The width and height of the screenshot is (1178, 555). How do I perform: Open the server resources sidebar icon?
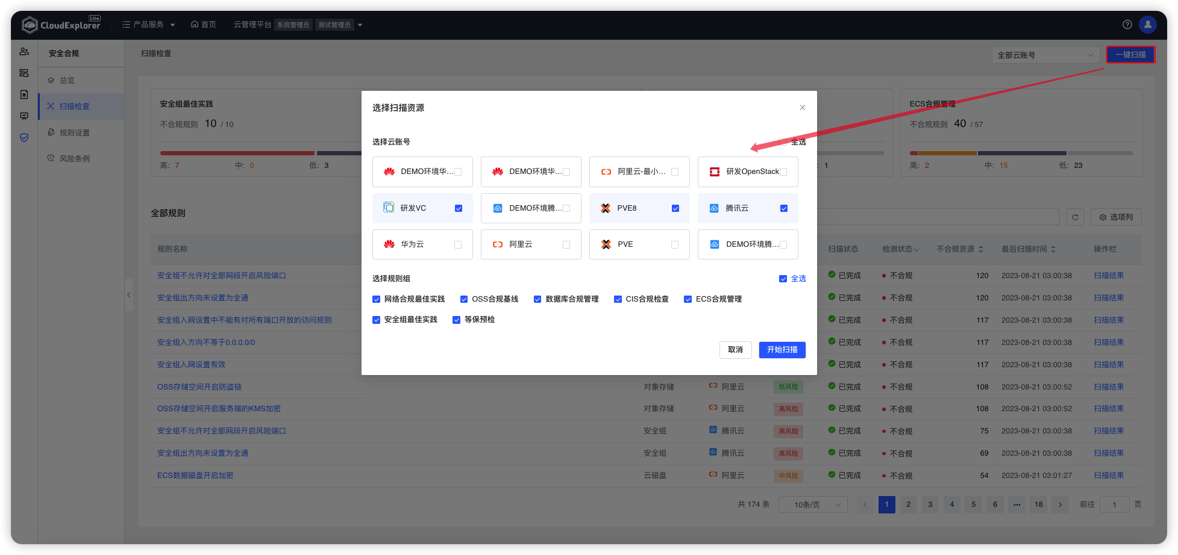(24, 73)
